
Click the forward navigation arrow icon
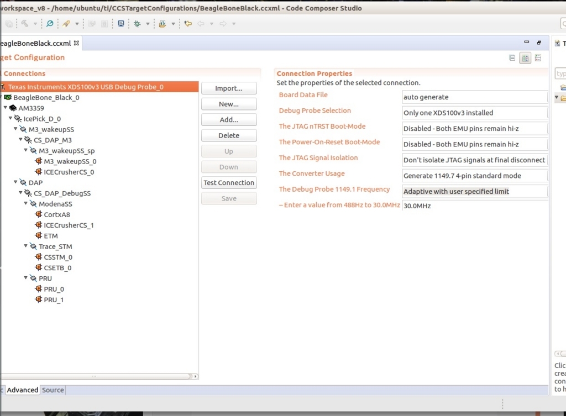[x=223, y=24]
